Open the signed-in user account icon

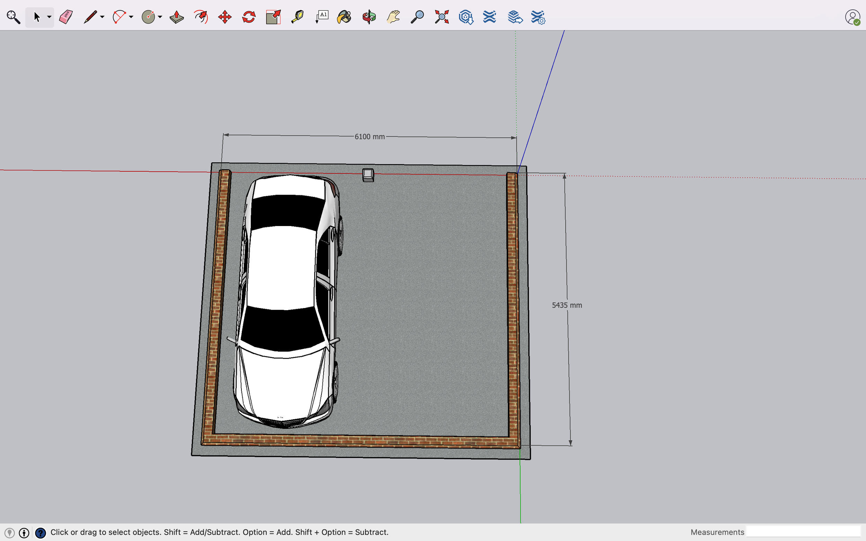tap(852, 17)
